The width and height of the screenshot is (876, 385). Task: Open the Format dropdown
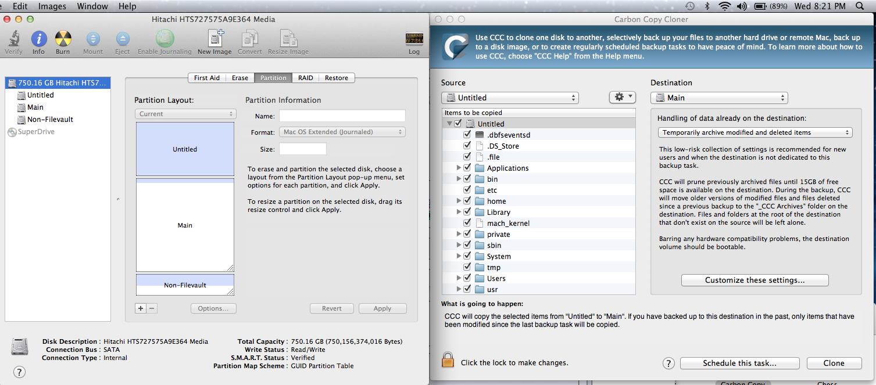pyautogui.click(x=342, y=132)
